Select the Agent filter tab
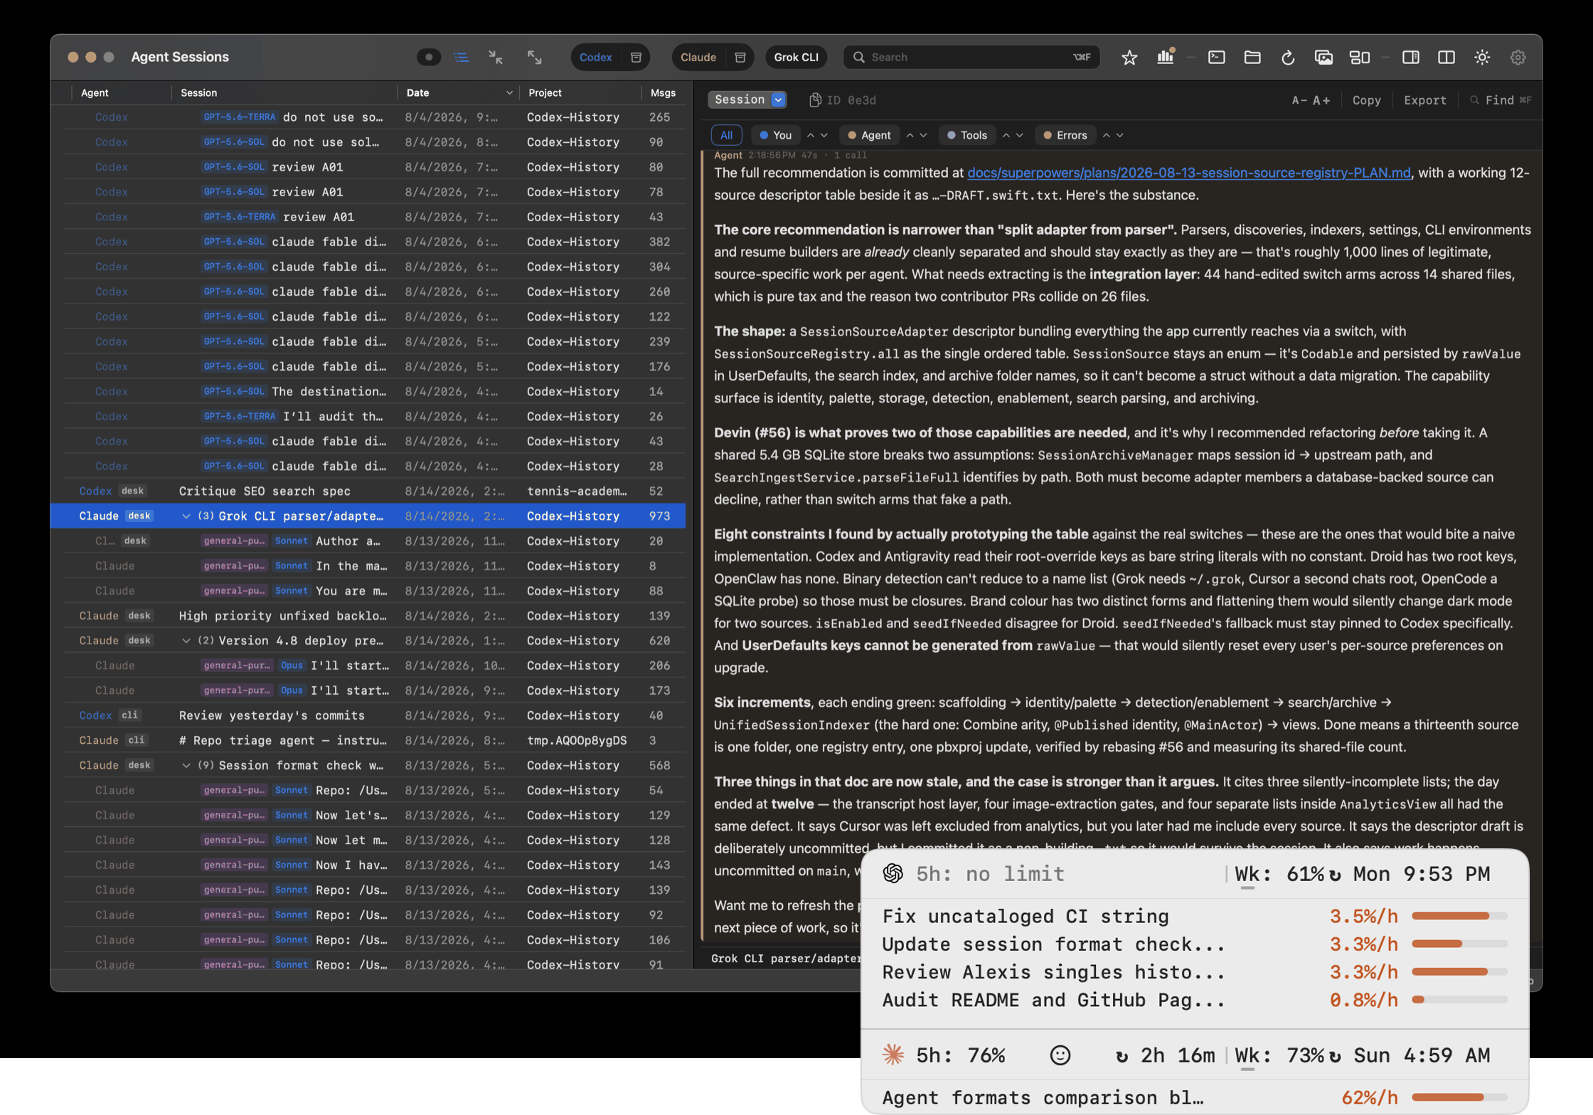This screenshot has height=1115, width=1593. 869,135
